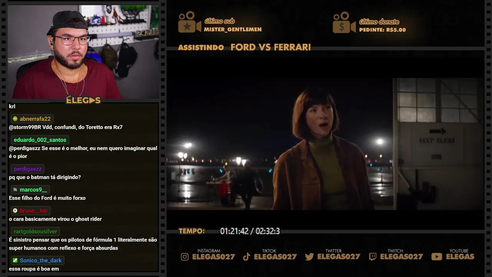Open chat user bruno__hsr
This screenshot has height=277, width=492.
[34, 210]
